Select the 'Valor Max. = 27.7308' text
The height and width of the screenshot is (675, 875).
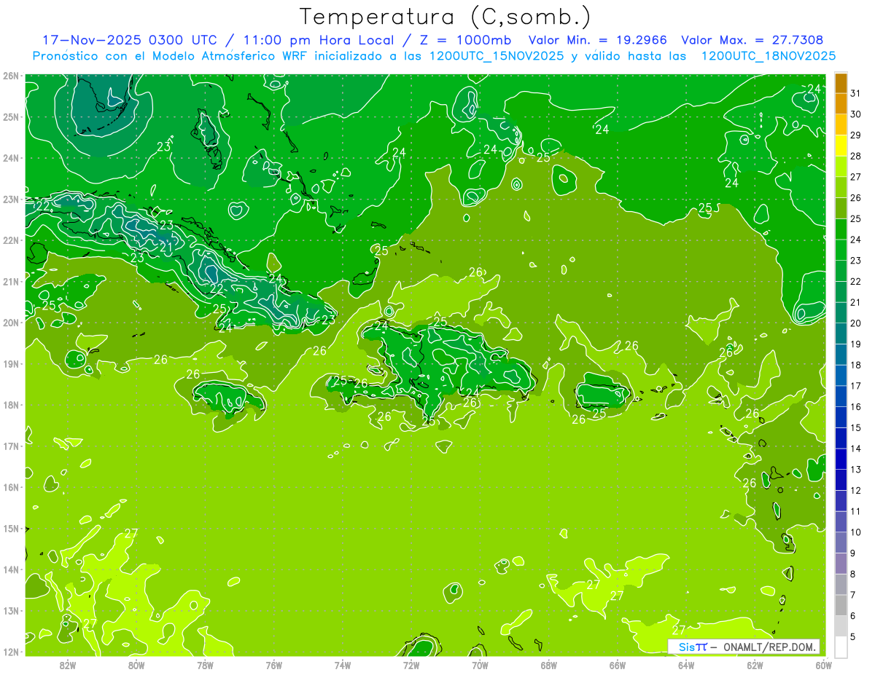[x=752, y=40]
